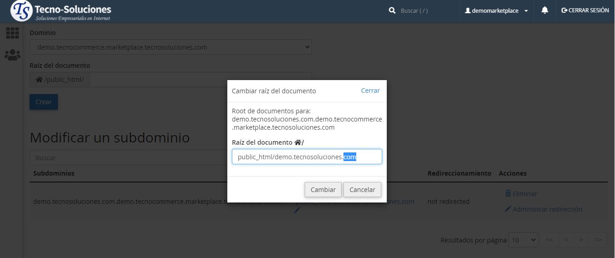Go to the next results page
Screen dimensions: 615x258
580,240
